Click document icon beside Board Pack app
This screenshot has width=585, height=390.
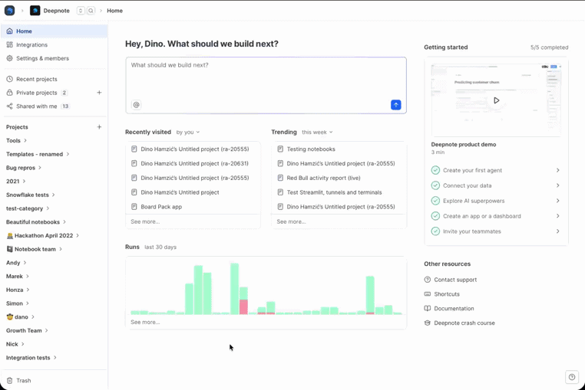(x=134, y=207)
